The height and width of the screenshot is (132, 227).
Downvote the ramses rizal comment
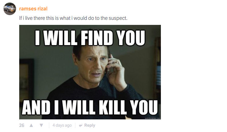[42, 125]
